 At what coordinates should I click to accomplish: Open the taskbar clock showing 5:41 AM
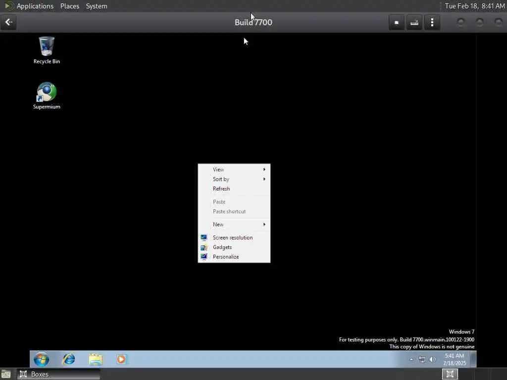click(x=455, y=359)
